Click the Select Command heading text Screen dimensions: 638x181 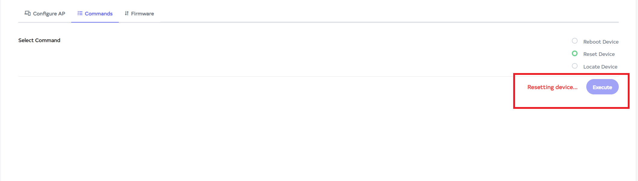pyautogui.click(x=39, y=40)
